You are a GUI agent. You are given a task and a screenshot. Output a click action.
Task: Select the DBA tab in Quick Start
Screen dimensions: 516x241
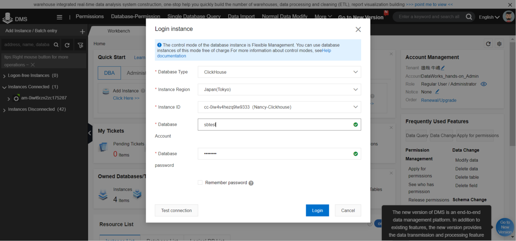pos(109,73)
